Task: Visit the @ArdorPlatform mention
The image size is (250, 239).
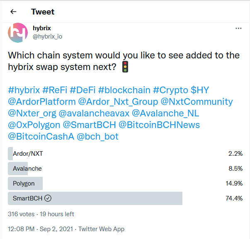Action: coord(42,101)
